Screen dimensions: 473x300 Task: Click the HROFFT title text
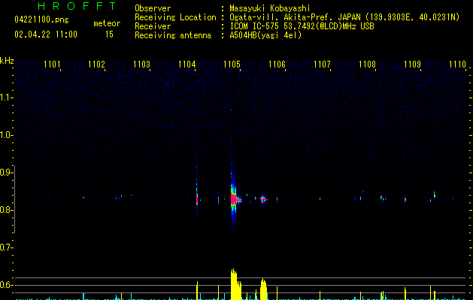tap(77, 6)
